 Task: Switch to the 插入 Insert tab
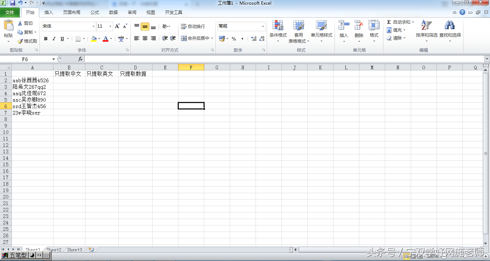[x=48, y=13]
